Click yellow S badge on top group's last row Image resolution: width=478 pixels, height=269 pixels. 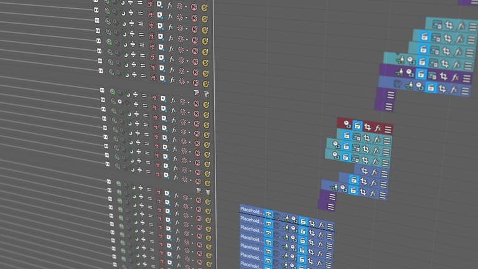[x=205, y=83]
